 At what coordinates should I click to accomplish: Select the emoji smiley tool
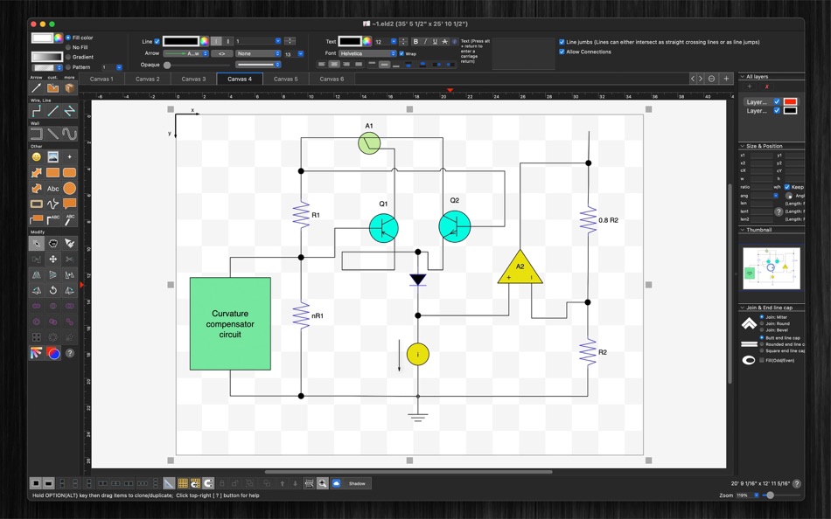coord(36,156)
